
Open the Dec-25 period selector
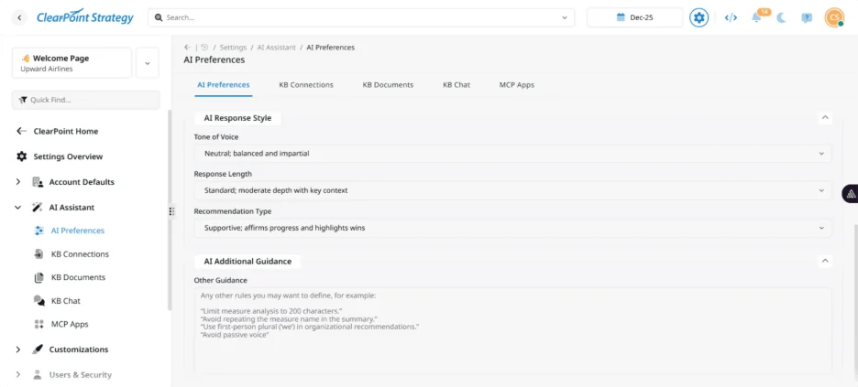tap(634, 17)
